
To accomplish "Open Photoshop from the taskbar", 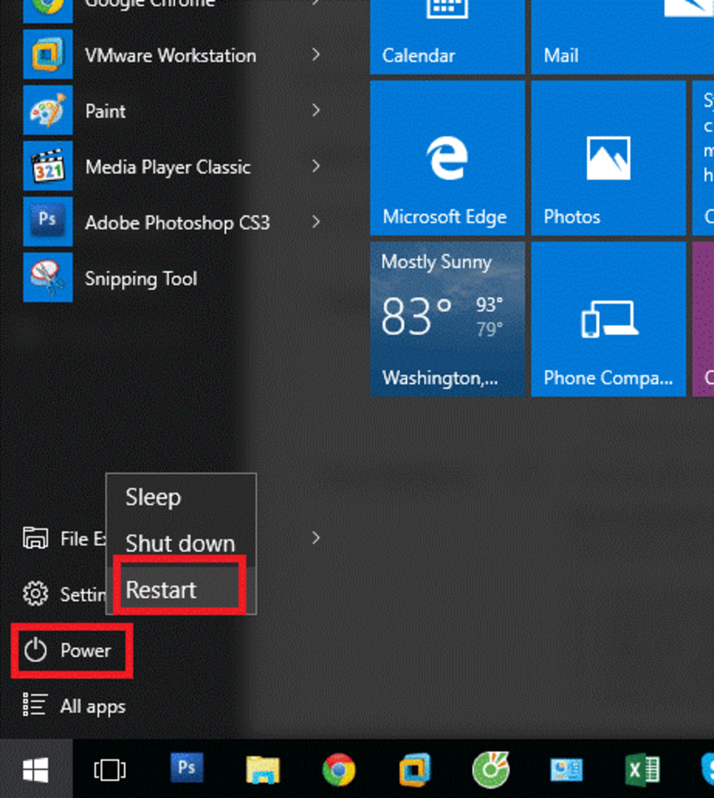I will 187,768.
